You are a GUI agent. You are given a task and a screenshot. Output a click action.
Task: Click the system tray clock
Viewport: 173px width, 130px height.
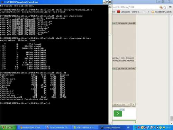coord(169,128)
